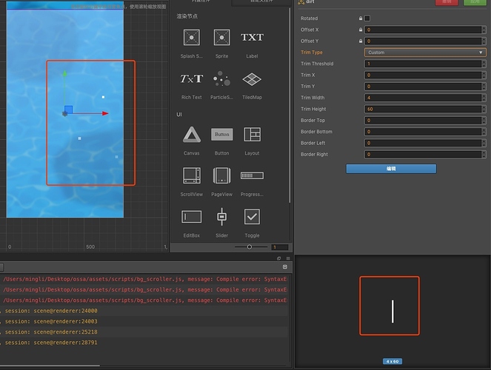Click the blue 编辑 edit button
Viewport: 491px width, 370px height.
coord(391,169)
